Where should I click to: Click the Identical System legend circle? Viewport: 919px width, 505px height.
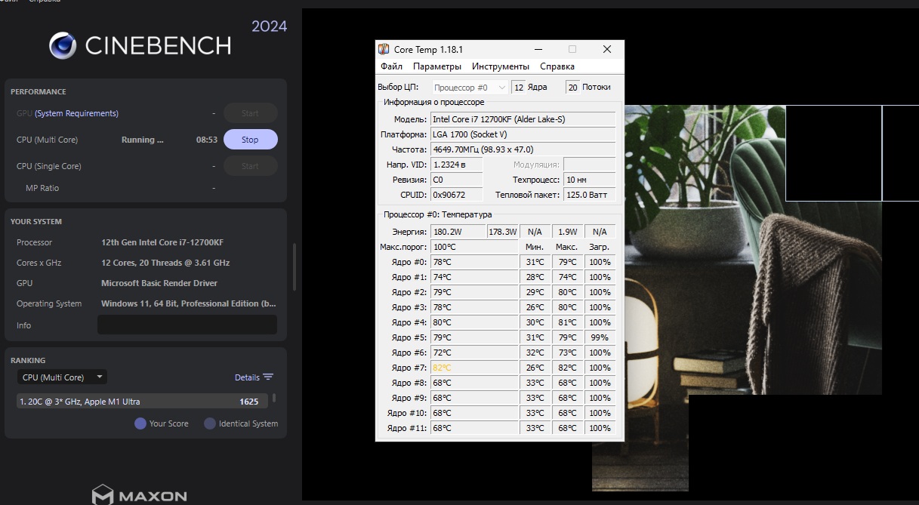pos(210,423)
